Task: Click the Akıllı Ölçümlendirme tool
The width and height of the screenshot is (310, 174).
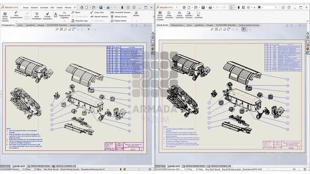Action: 16,15
